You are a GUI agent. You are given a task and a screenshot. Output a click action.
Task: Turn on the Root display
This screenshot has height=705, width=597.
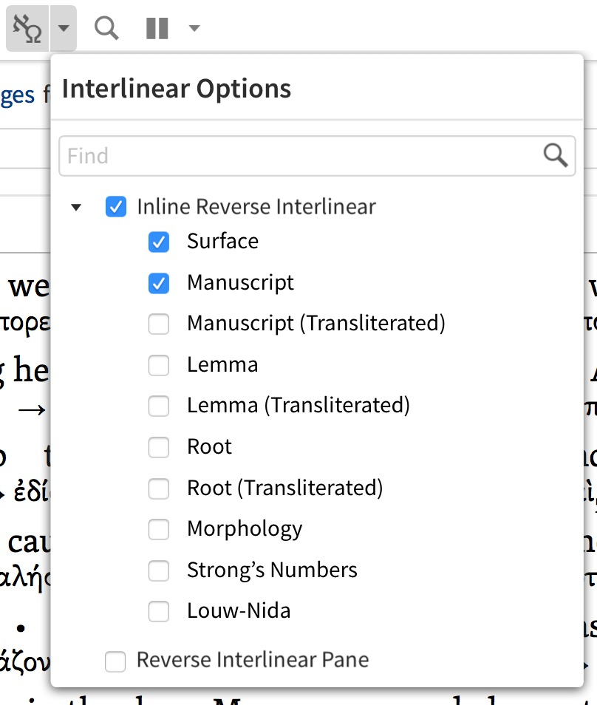pyautogui.click(x=158, y=446)
